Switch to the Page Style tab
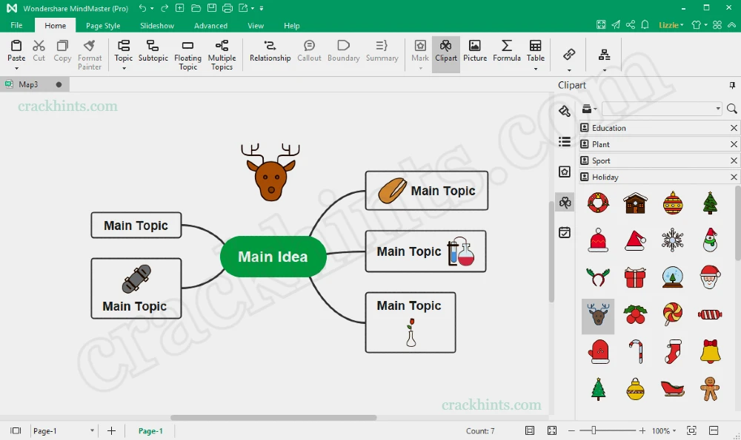The image size is (741, 440). 102,24
